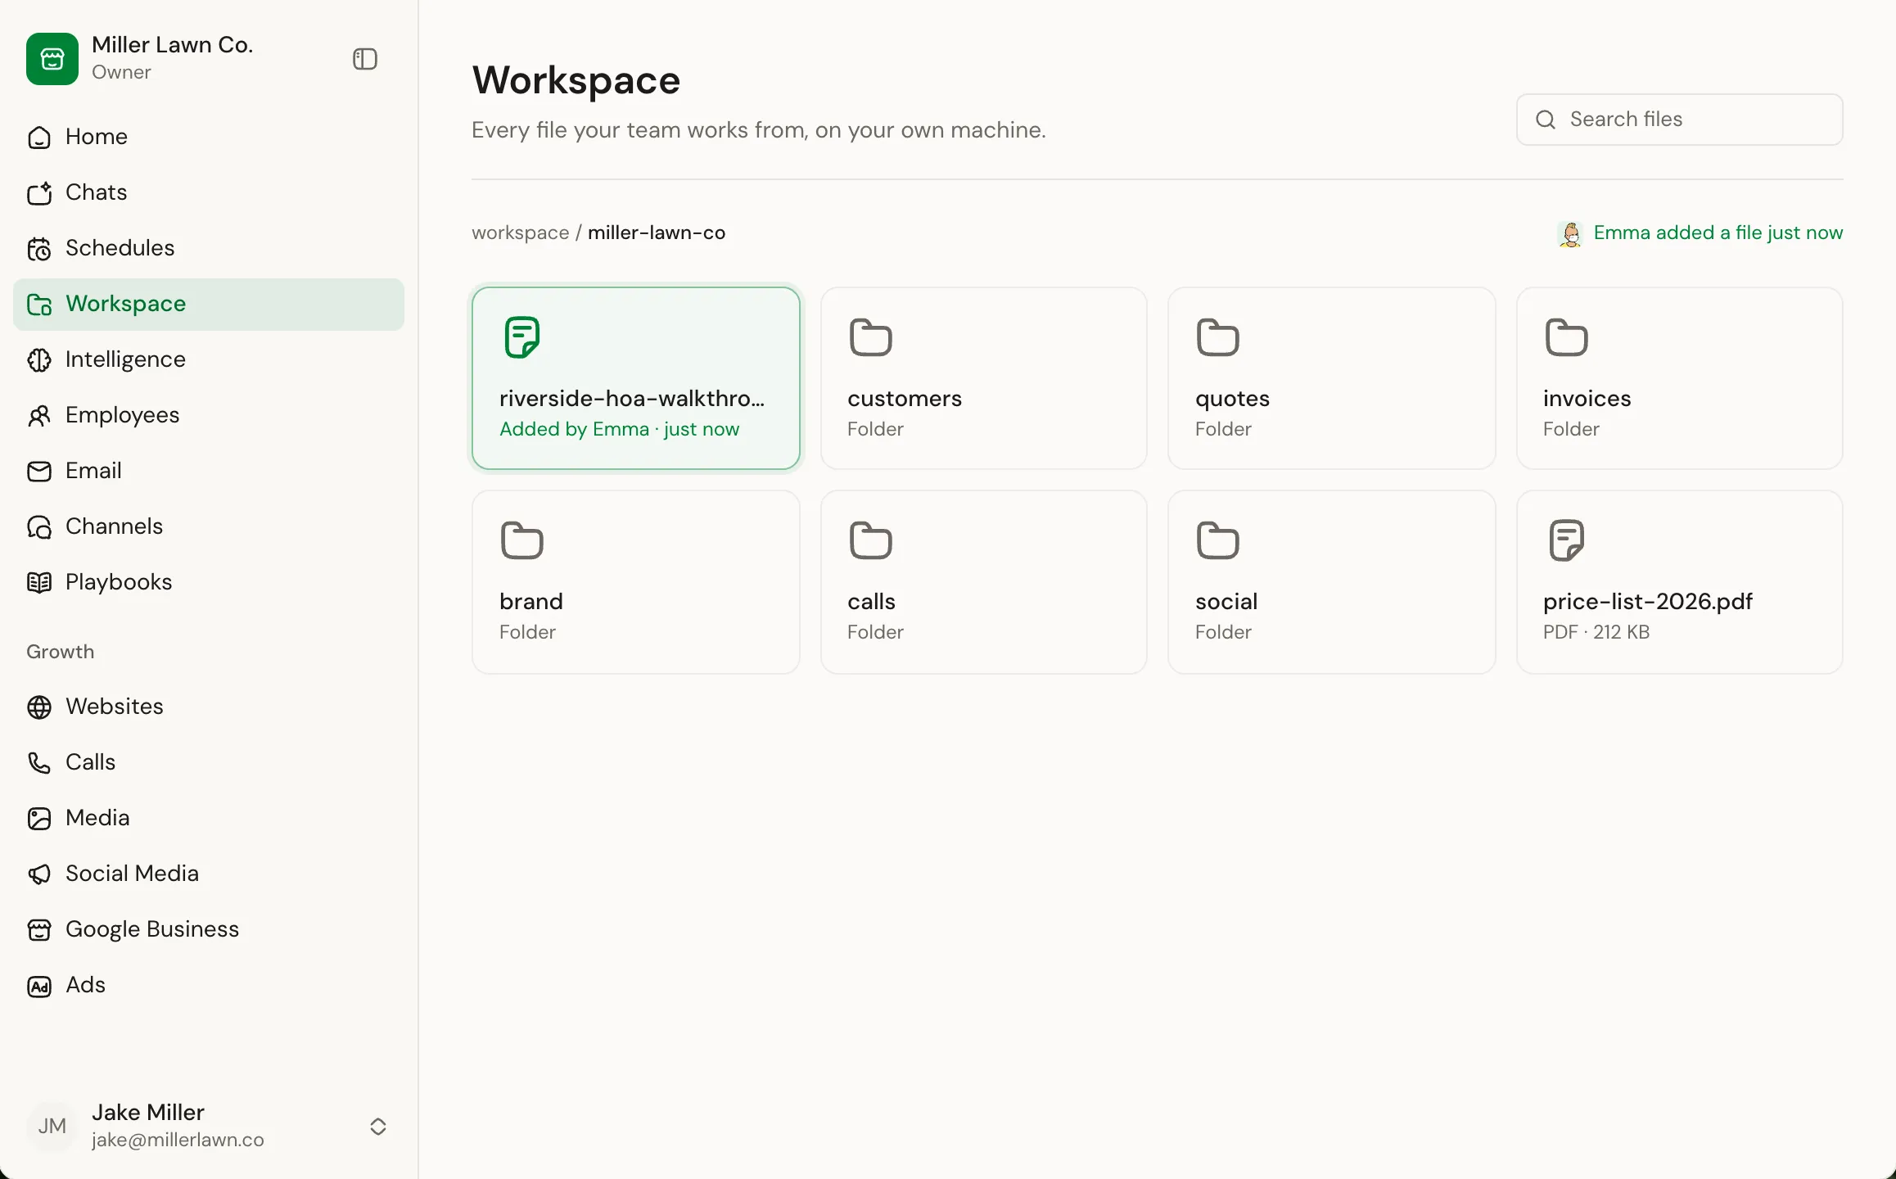Click the quotes folder icon

click(1218, 337)
